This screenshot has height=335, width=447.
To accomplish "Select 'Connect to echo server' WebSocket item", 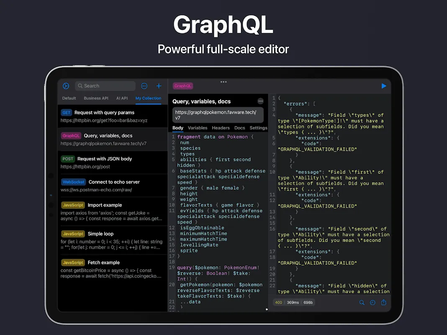I will [113, 186].
